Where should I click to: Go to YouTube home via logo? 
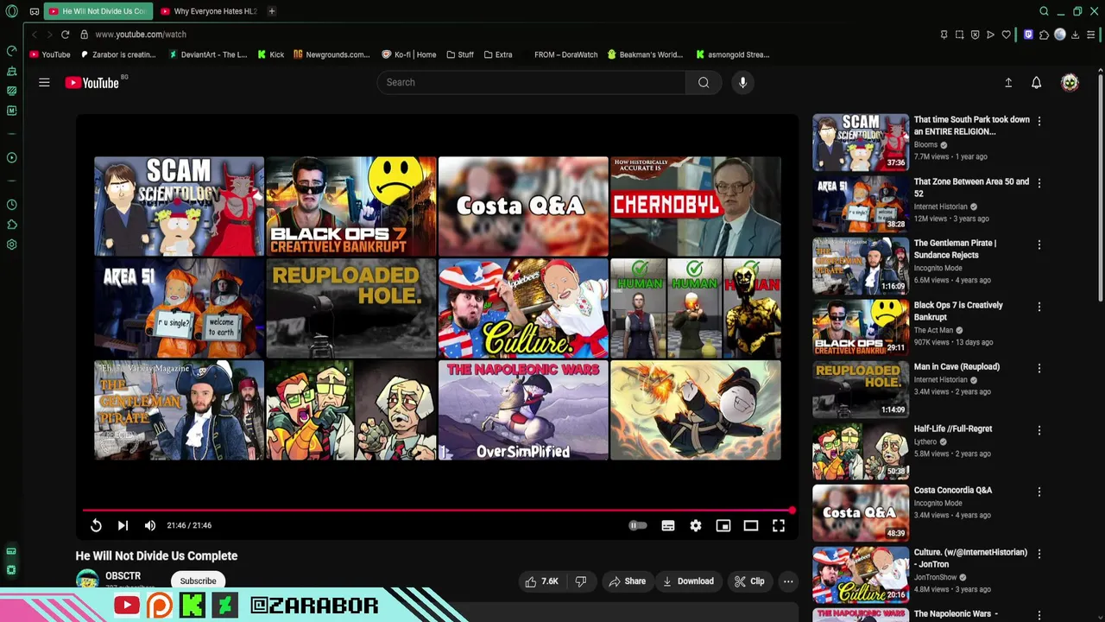(x=92, y=83)
